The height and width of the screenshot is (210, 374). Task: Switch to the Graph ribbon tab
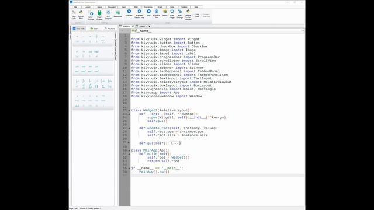coord(160,7)
